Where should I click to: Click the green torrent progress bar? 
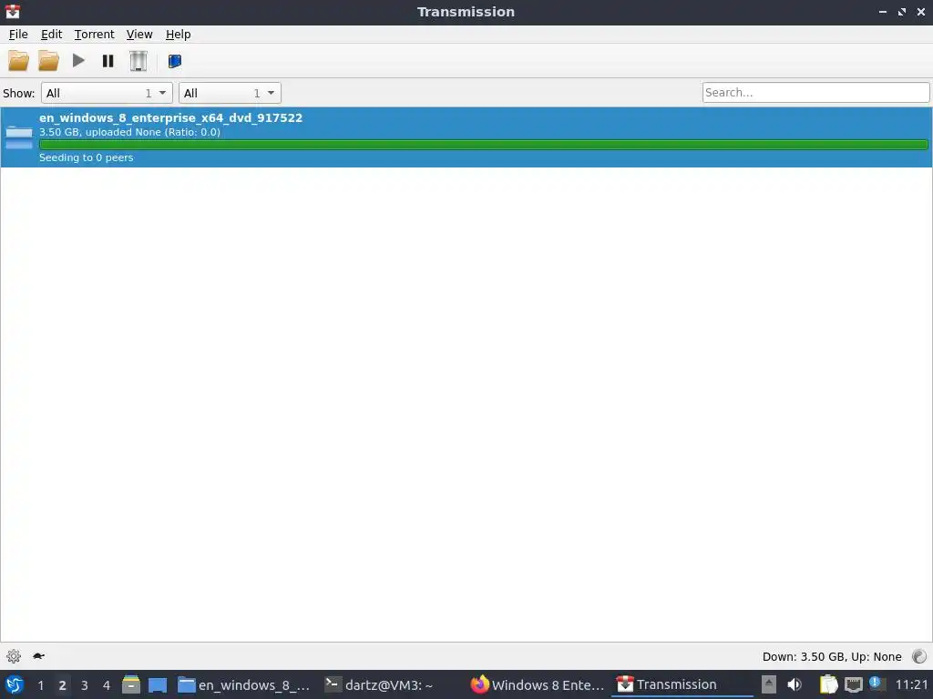483,145
